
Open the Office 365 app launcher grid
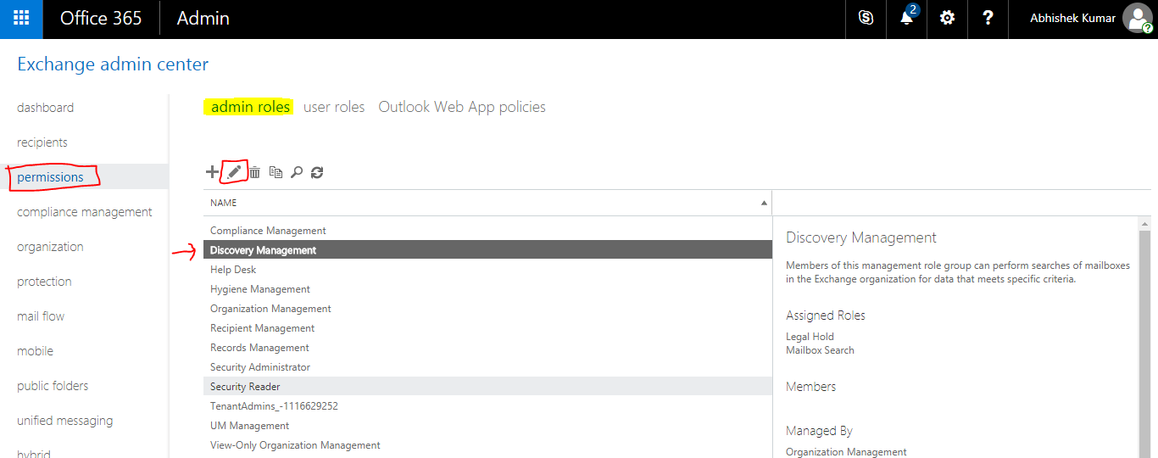pos(21,18)
